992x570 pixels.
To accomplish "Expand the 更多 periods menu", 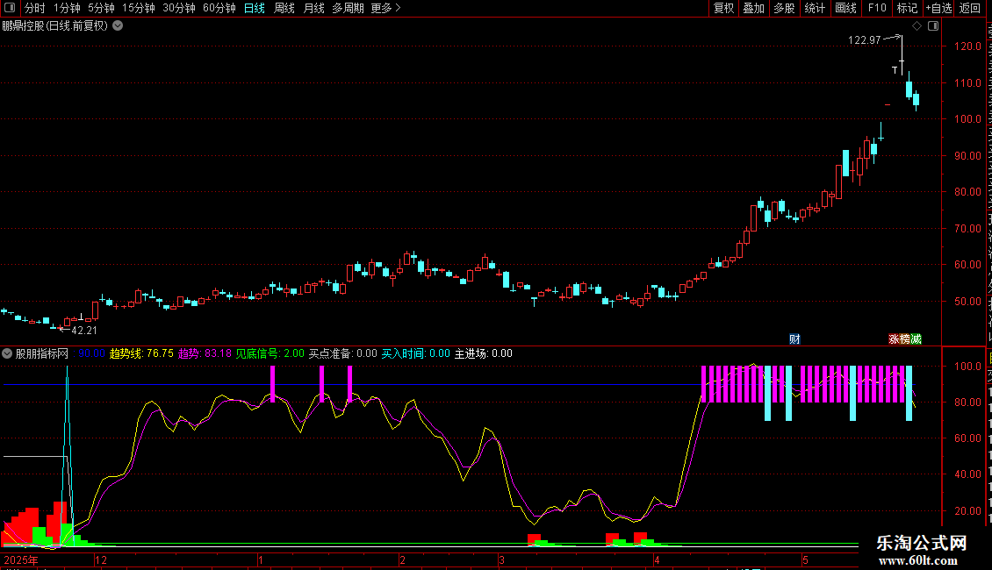I will tap(385, 8).
